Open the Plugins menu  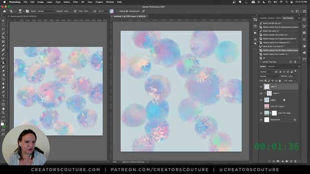click(x=99, y=2)
